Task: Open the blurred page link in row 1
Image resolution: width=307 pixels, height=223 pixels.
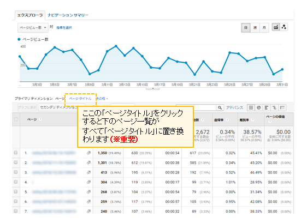Action: click(54, 153)
